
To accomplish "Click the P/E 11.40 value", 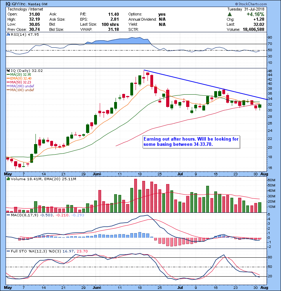I will coord(113,14).
